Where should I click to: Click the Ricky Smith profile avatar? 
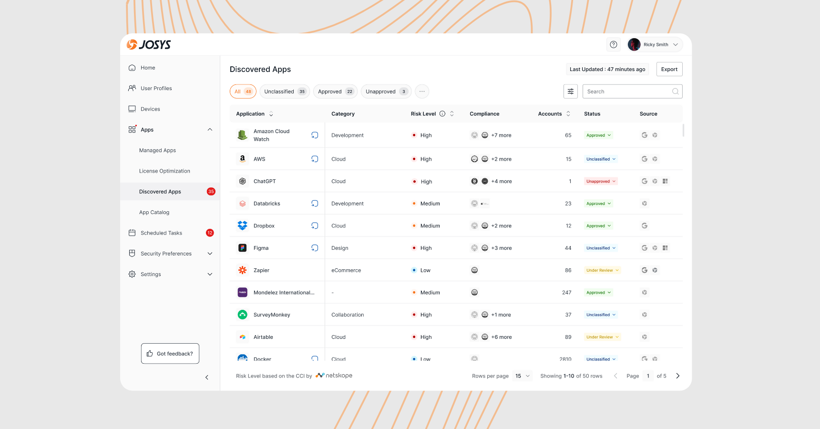click(634, 44)
